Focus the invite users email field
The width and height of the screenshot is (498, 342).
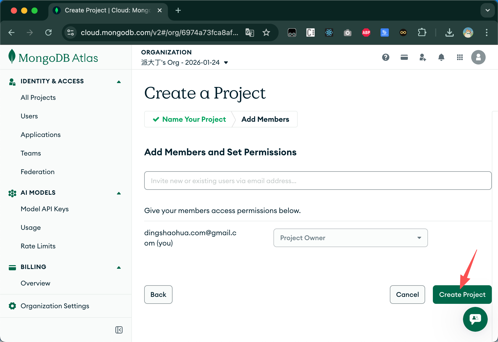[317, 181]
